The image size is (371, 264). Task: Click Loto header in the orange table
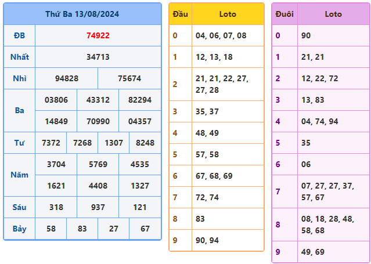coord(228,14)
